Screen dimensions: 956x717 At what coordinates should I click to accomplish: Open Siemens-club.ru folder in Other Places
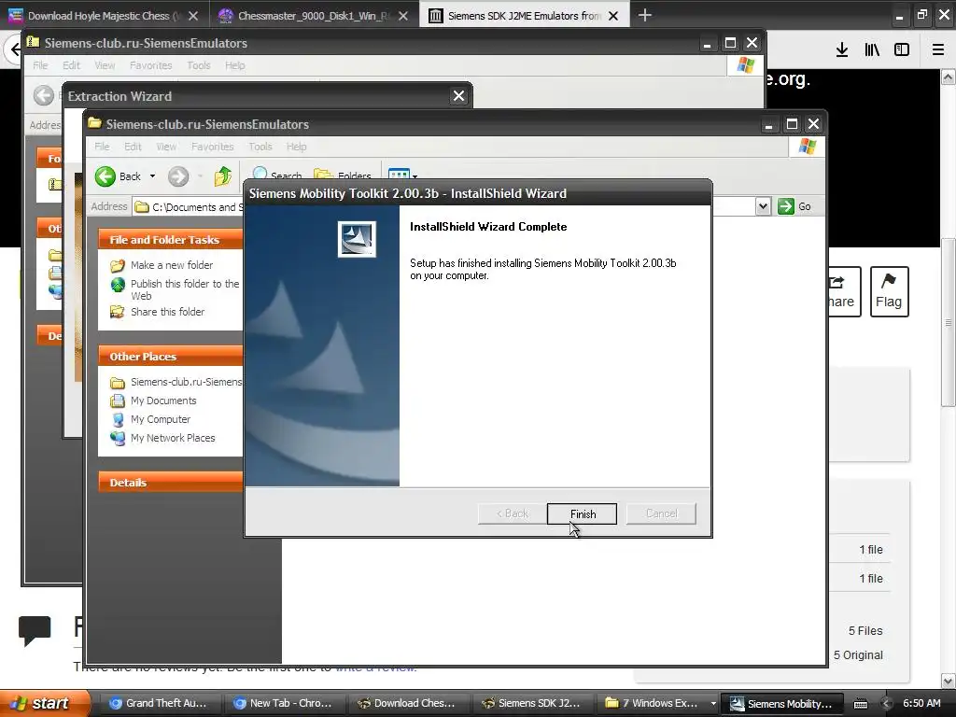point(186,382)
